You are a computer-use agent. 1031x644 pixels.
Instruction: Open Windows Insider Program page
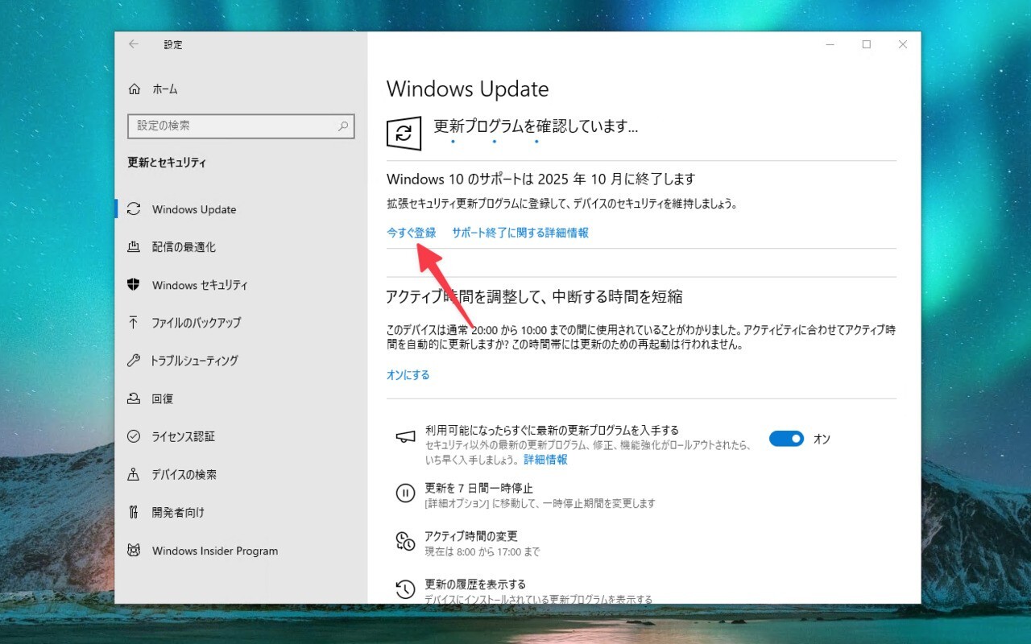(x=215, y=551)
